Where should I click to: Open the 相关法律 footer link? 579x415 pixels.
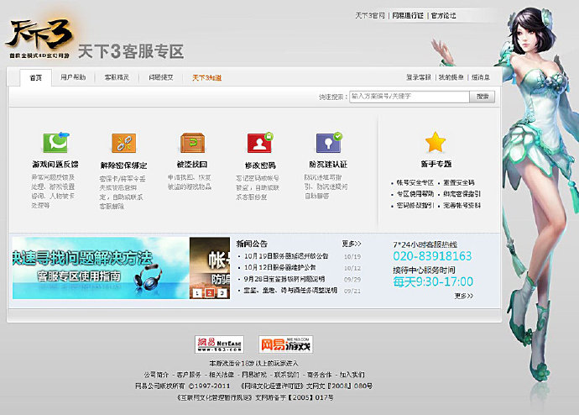(222, 375)
